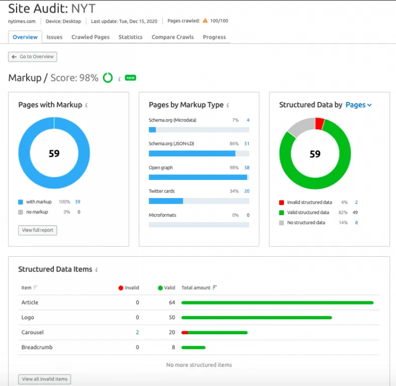Open the Carousel invalid count 2 link
The width and height of the screenshot is (396, 386).
tap(137, 332)
